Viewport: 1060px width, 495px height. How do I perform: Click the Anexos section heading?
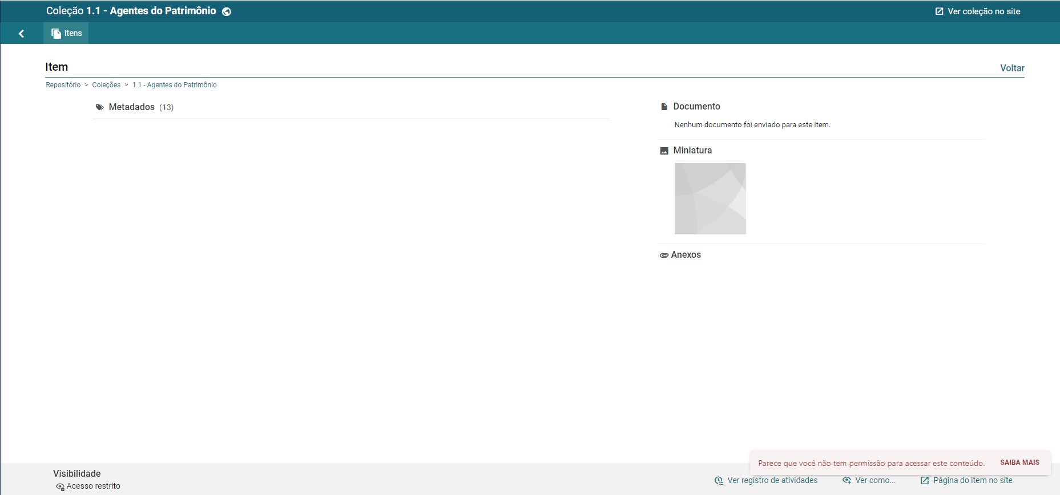[686, 255]
